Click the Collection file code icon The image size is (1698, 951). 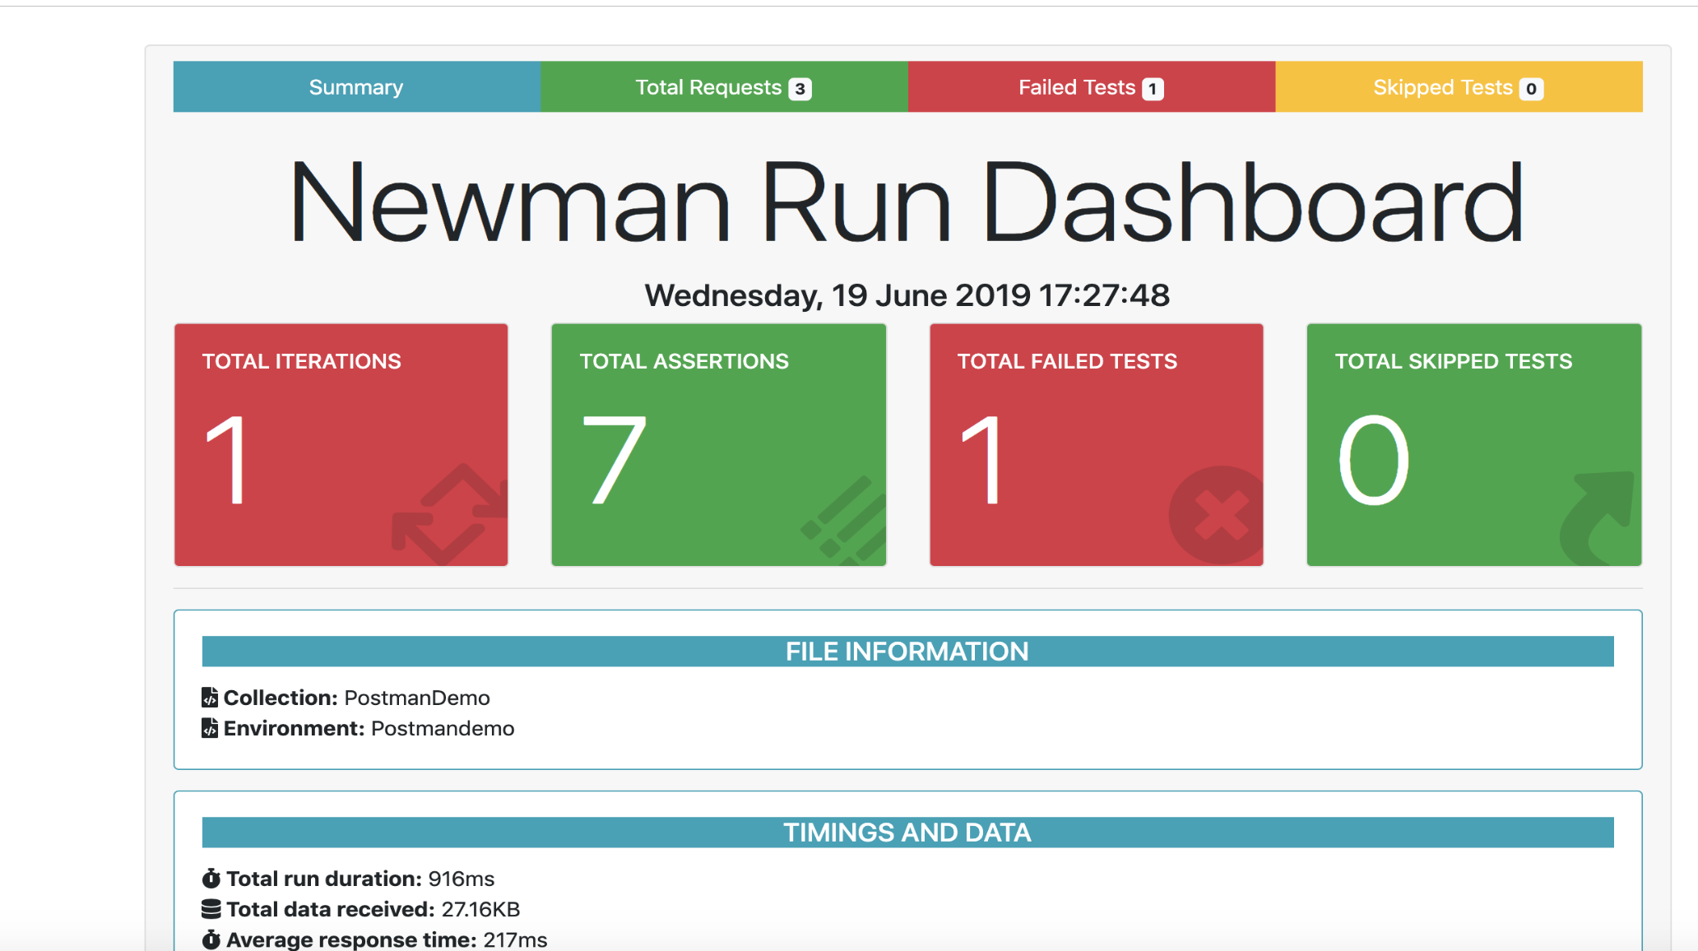coord(210,698)
